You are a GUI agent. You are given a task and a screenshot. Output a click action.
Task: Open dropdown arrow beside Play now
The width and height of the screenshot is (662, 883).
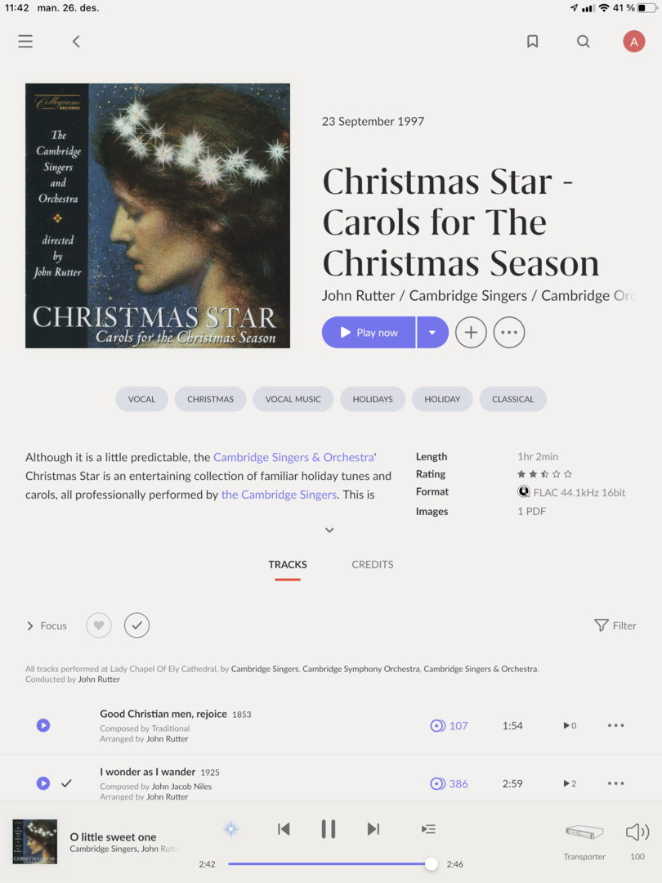pyautogui.click(x=432, y=332)
